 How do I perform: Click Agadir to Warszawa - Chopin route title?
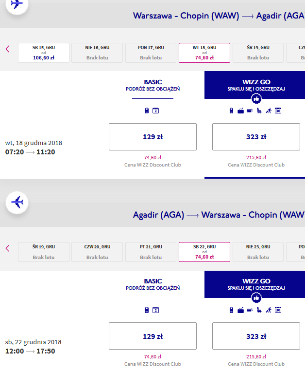[219, 215]
